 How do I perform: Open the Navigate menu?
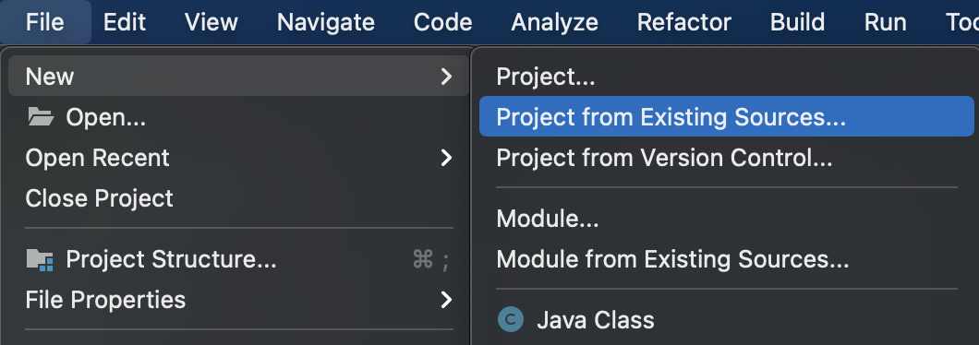tap(326, 22)
